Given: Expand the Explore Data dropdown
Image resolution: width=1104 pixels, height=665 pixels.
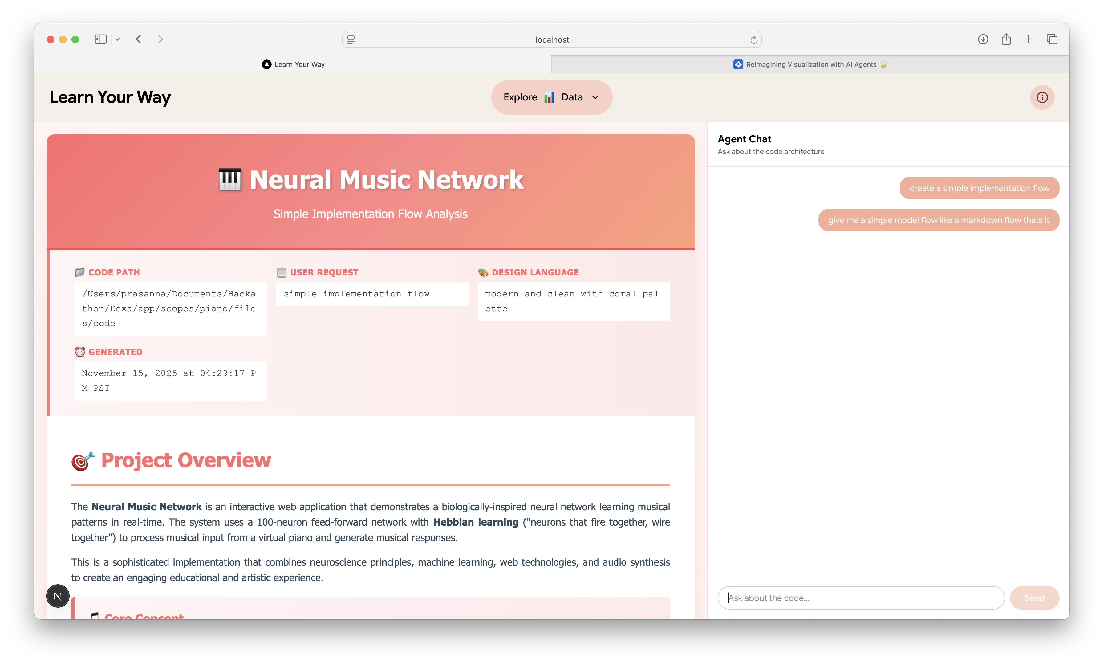Looking at the screenshot, I should (x=551, y=97).
